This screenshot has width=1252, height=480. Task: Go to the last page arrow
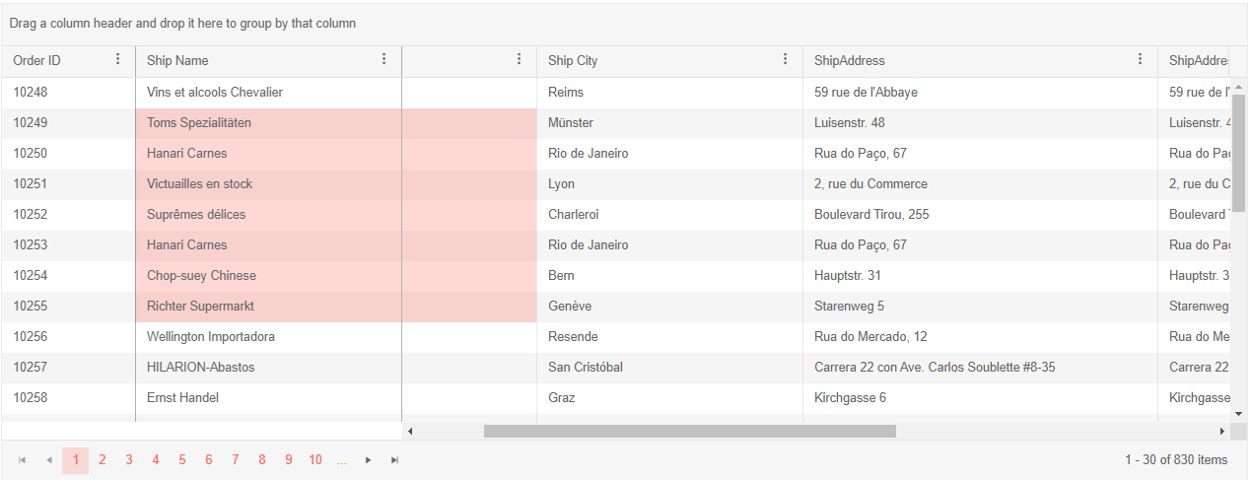coord(394,460)
